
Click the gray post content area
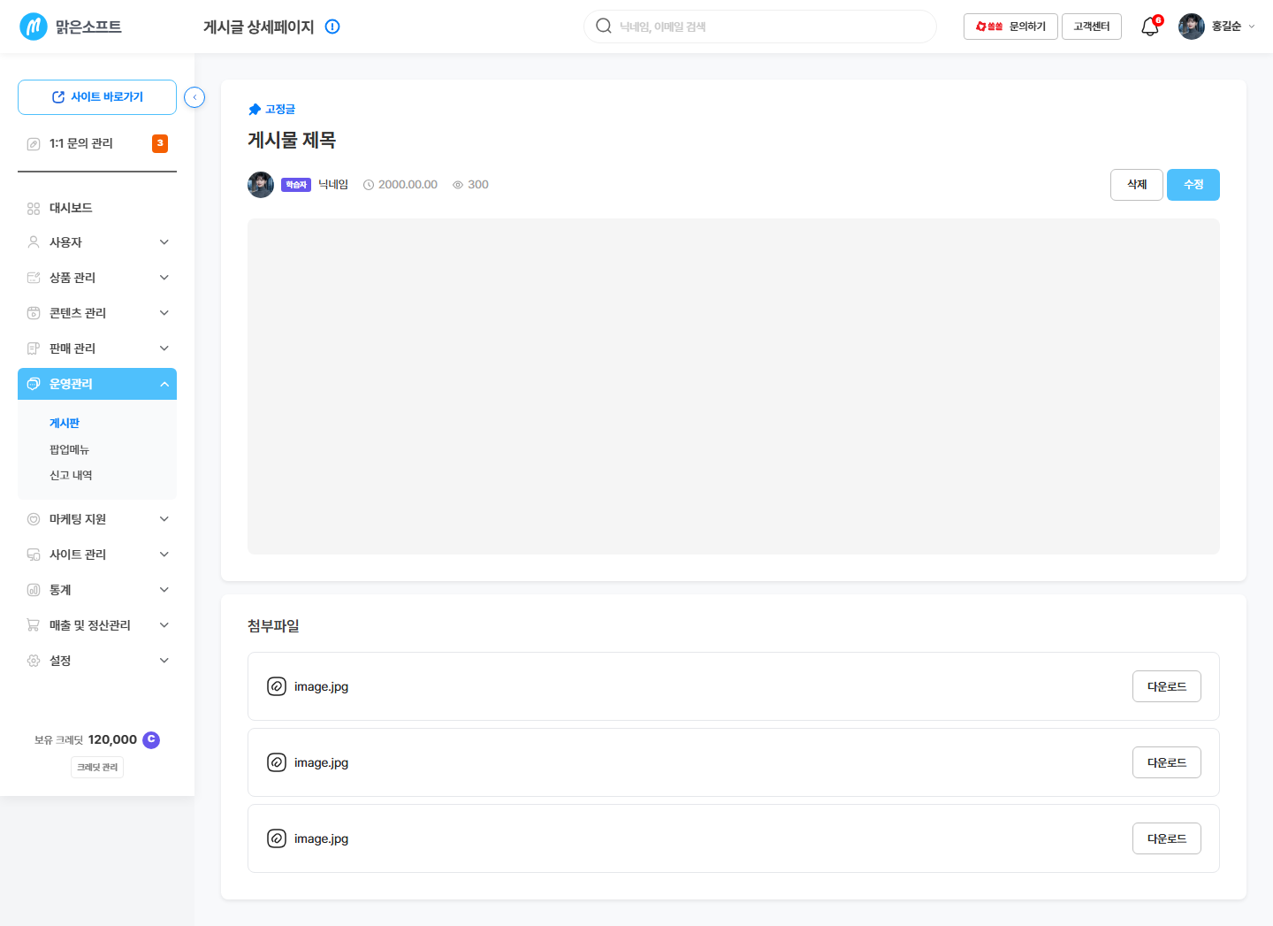click(x=734, y=386)
